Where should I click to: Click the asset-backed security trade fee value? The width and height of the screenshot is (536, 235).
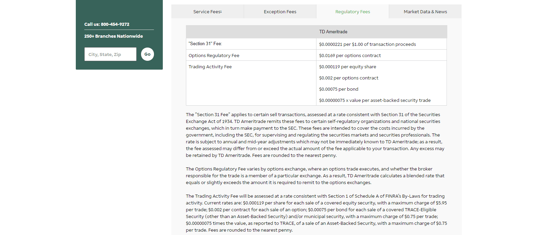(375, 100)
